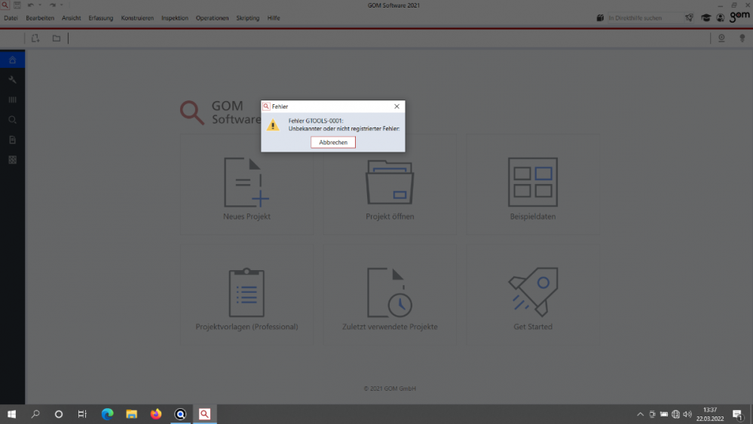Click the sensor camera icon in toolbar
The height and width of the screenshot is (424, 753).
point(721,38)
